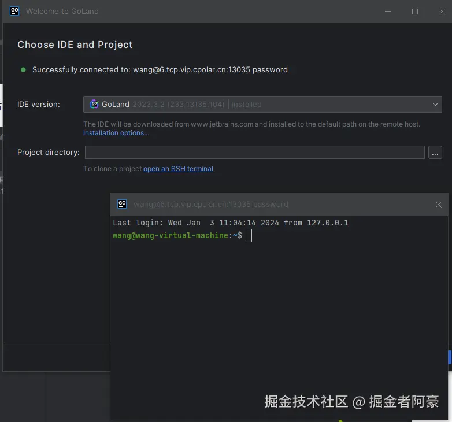Focus the Project directory input field

[x=254, y=152]
